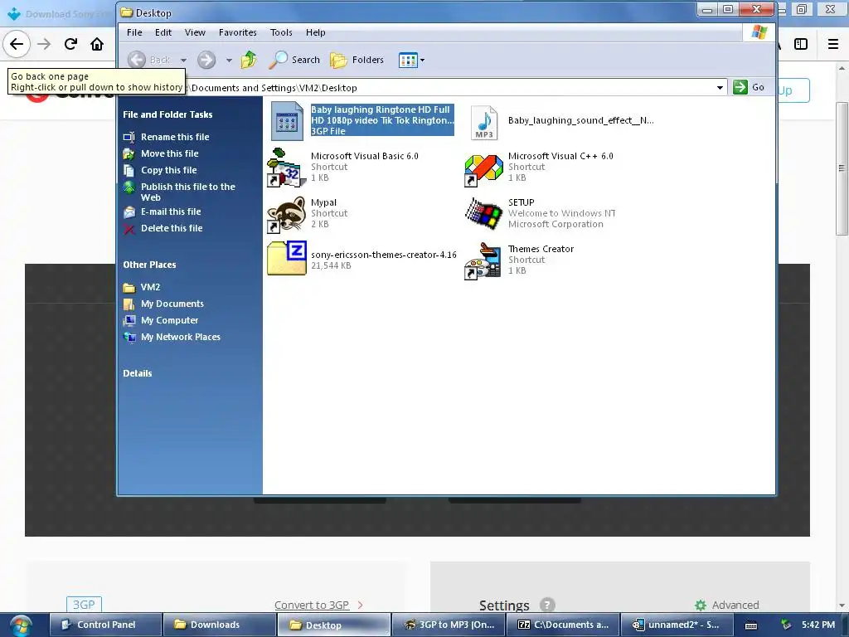Select the Mypal raccoon shortcut icon
The height and width of the screenshot is (637, 849).
click(x=286, y=215)
